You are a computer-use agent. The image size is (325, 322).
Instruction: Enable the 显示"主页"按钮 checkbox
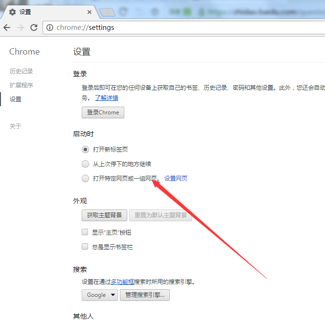tap(85, 232)
